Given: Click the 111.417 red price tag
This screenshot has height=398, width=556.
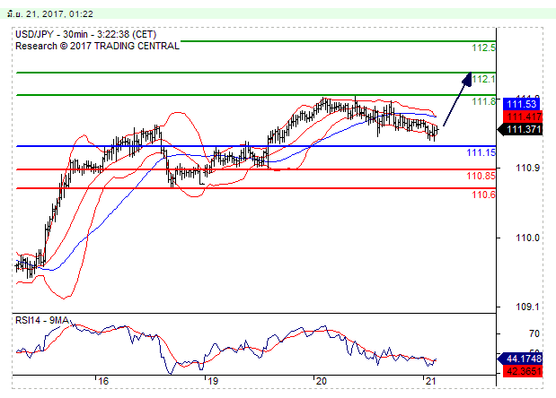Looking at the screenshot, I should coord(522,117).
